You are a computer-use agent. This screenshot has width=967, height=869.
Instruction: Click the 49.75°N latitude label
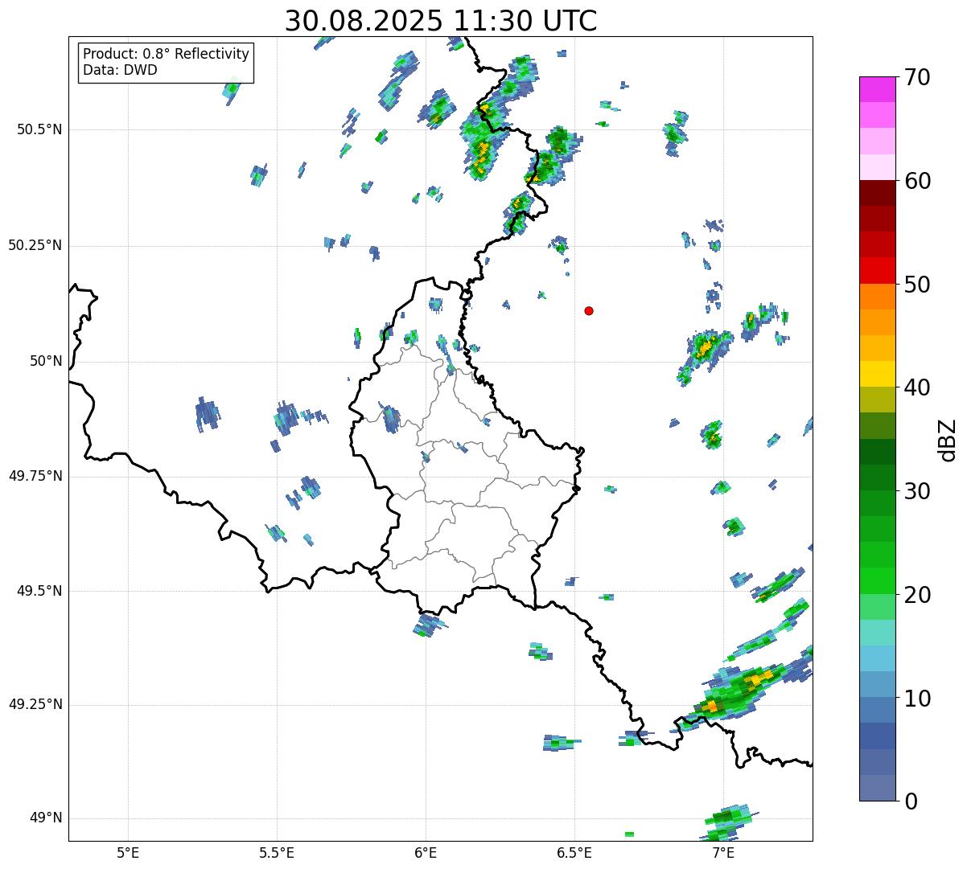coord(35,476)
